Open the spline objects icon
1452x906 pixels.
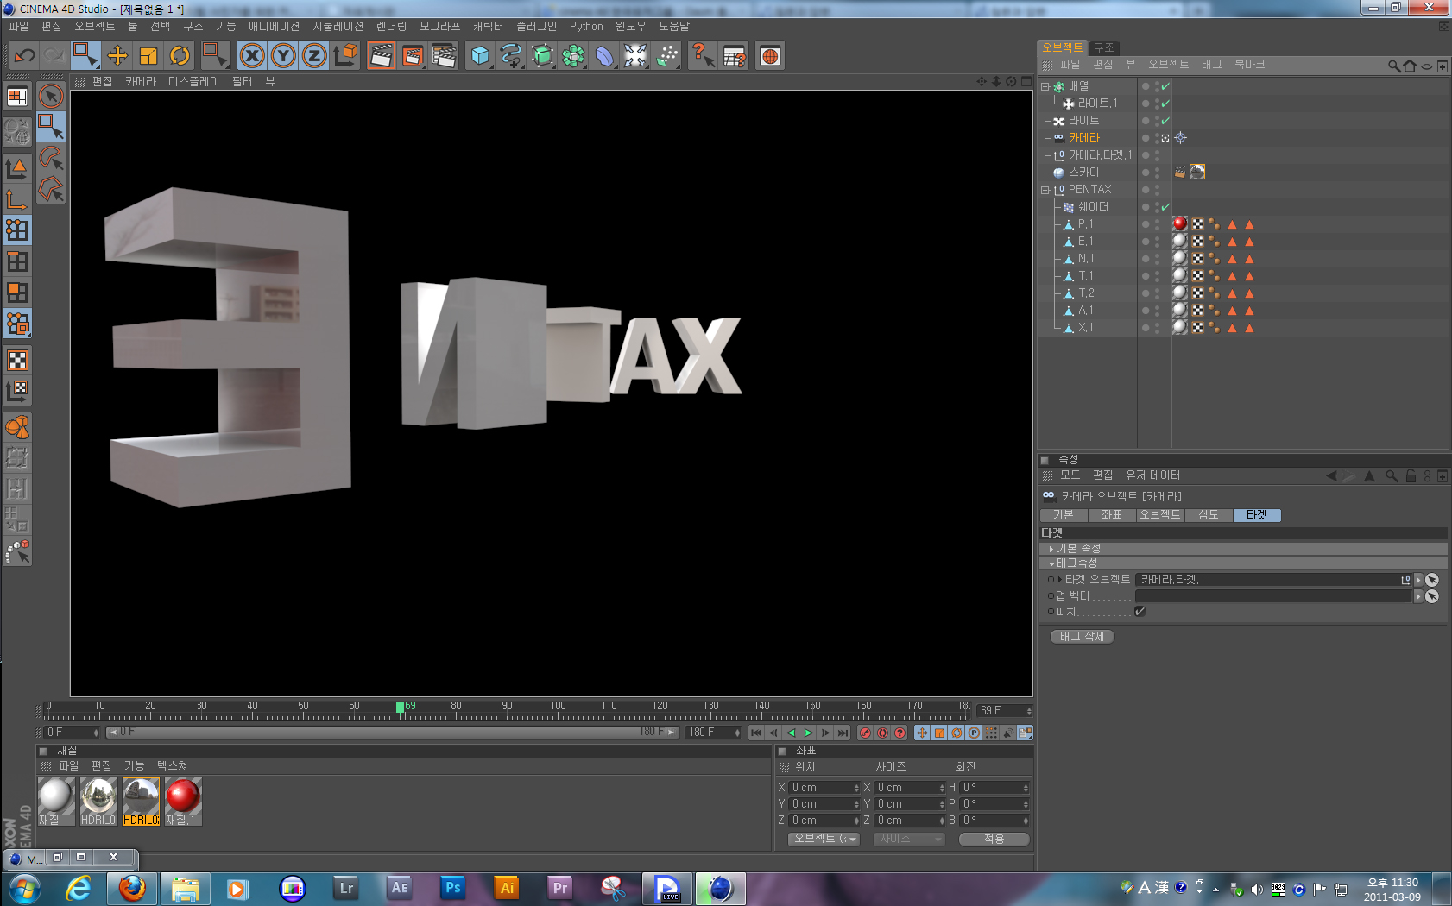[x=511, y=56]
